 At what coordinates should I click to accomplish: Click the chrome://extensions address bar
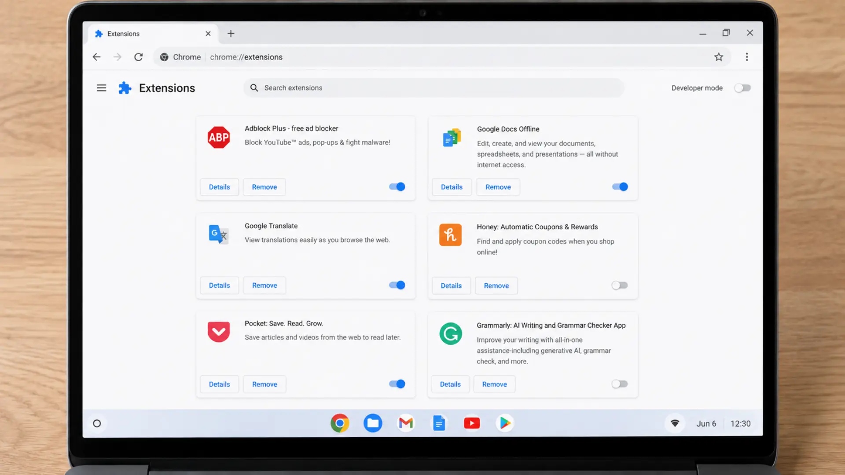pyautogui.click(x=442, y=57)
